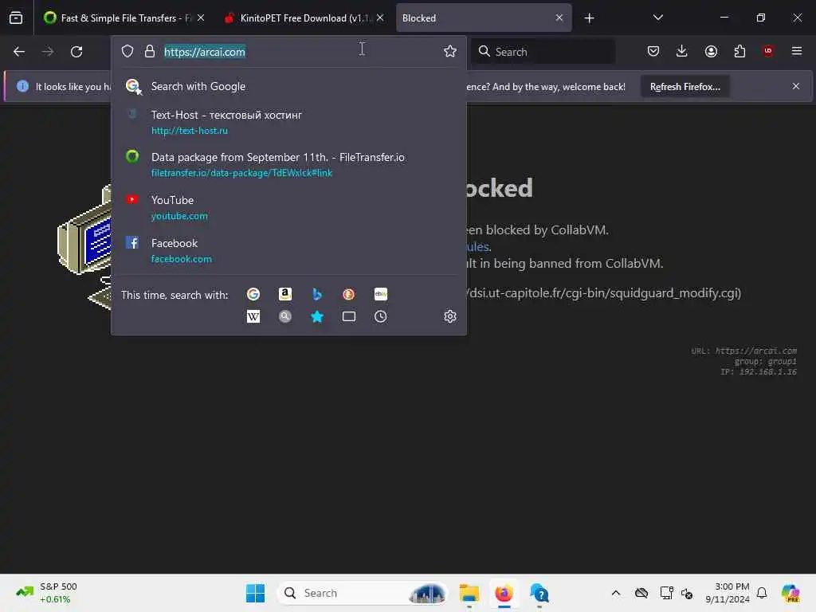Search open tabs icon

click(349, 316)
